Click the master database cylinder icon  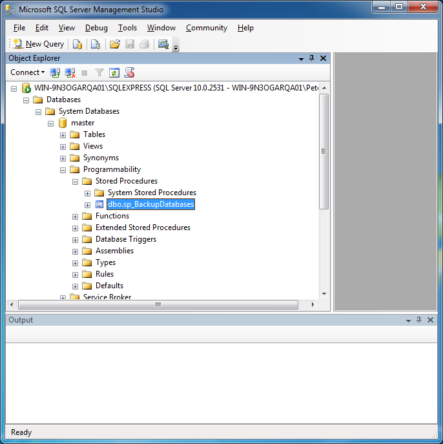point(63,123)
